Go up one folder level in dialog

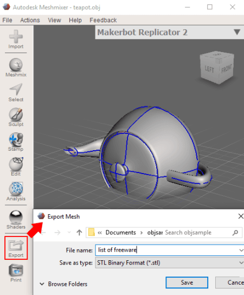click(x=79, y=233)
